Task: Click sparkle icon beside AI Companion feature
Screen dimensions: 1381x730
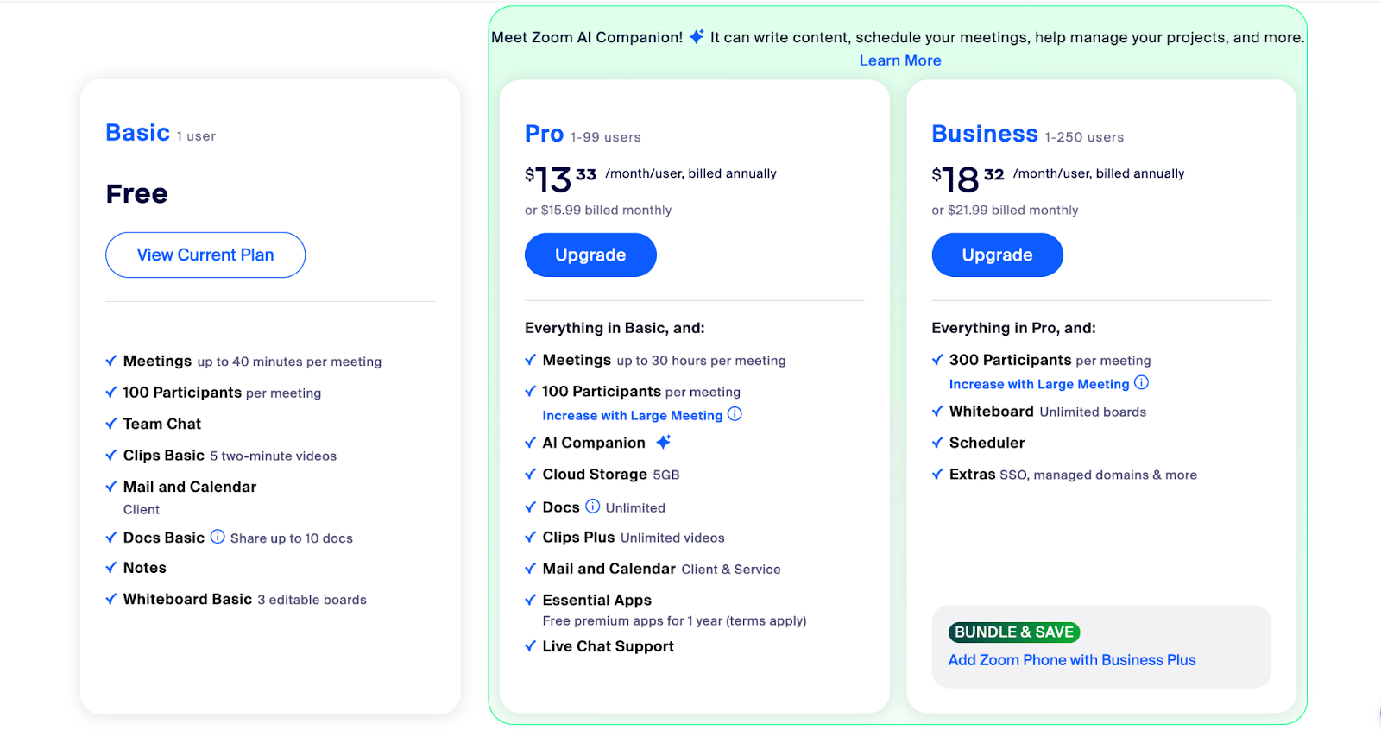Action: 663,442
